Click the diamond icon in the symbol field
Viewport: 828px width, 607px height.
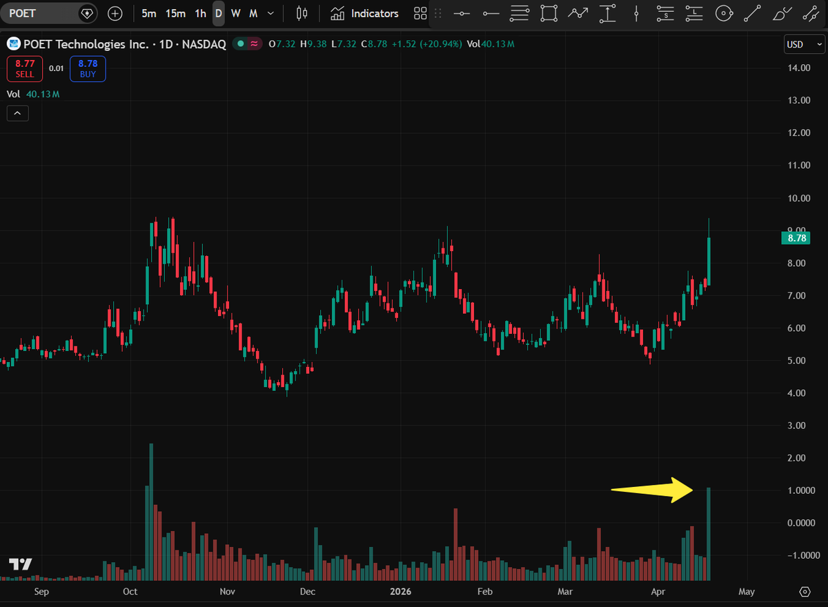pyautogui.click(x=86, y=13)
